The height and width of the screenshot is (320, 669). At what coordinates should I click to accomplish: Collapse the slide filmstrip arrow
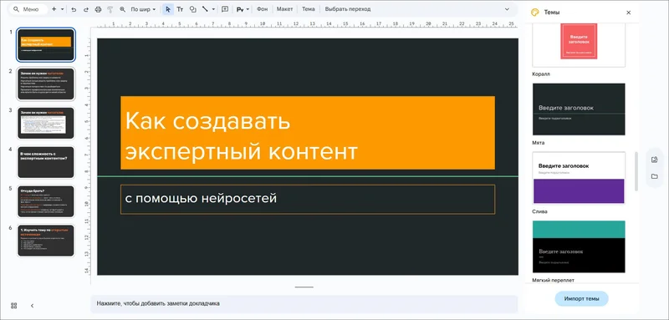point(32,306)
